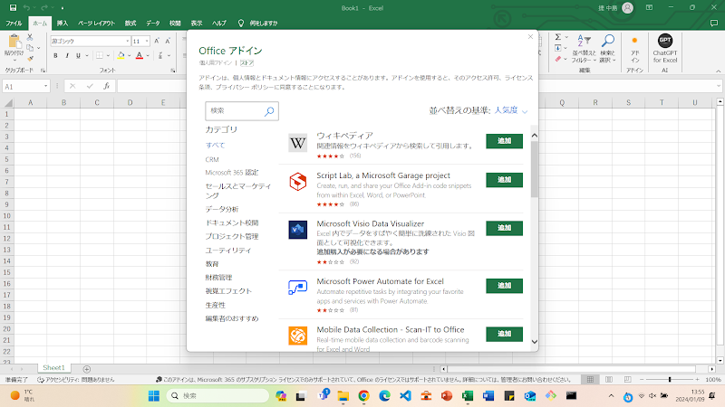Open Word from the taskbar

[488, 395]
